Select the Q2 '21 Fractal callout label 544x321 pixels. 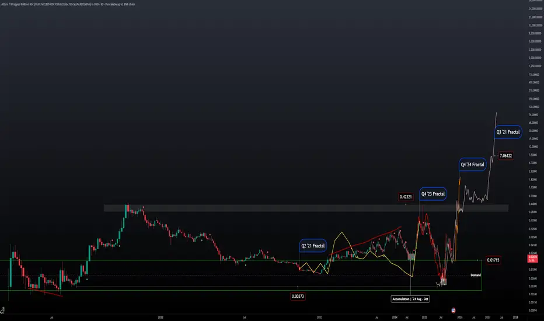click(313, 246)
